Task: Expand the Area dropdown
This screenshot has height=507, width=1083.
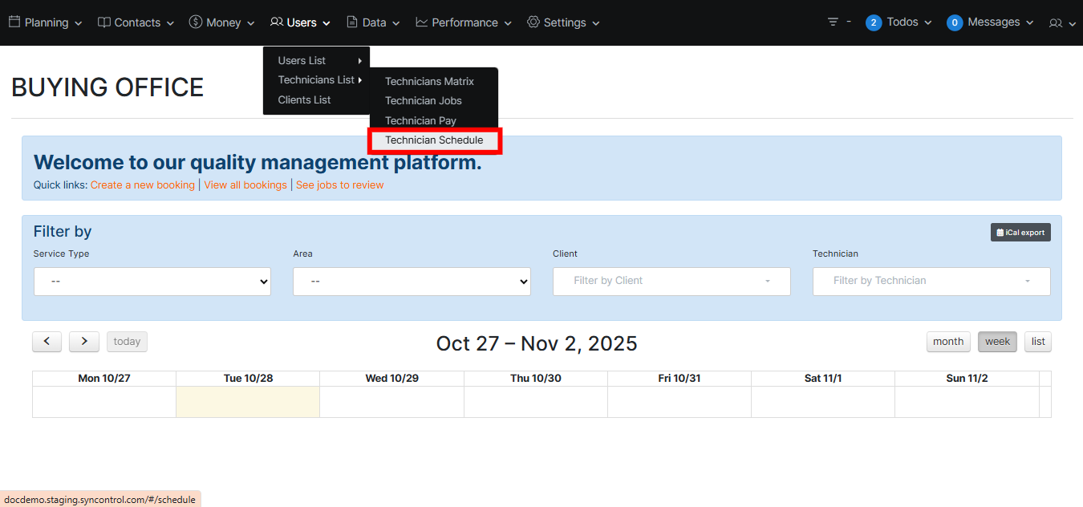Action: point(412,282)
